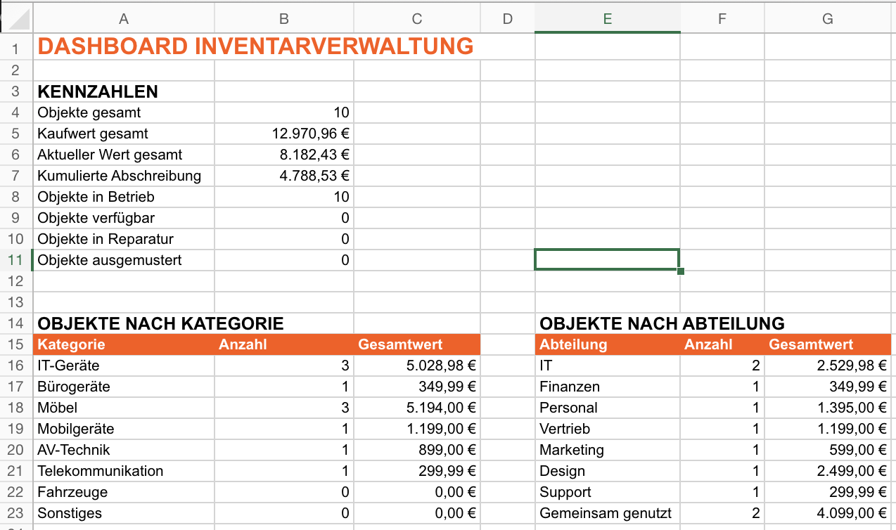Select the Objekte in Betrieb value cell
Screen dimensions: 896x530
(x=283, y=197)
